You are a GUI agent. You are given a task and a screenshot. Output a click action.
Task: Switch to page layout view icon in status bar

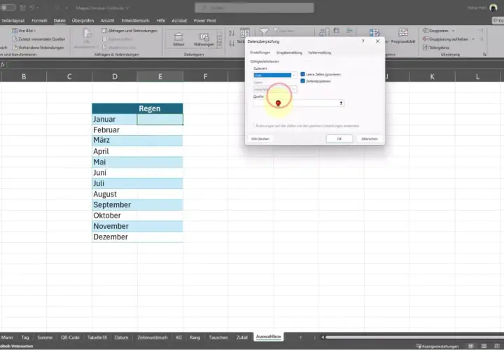click(484, 346)
